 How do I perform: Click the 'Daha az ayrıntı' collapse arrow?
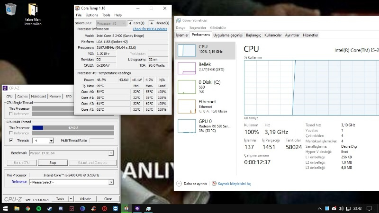click(179, 184)
